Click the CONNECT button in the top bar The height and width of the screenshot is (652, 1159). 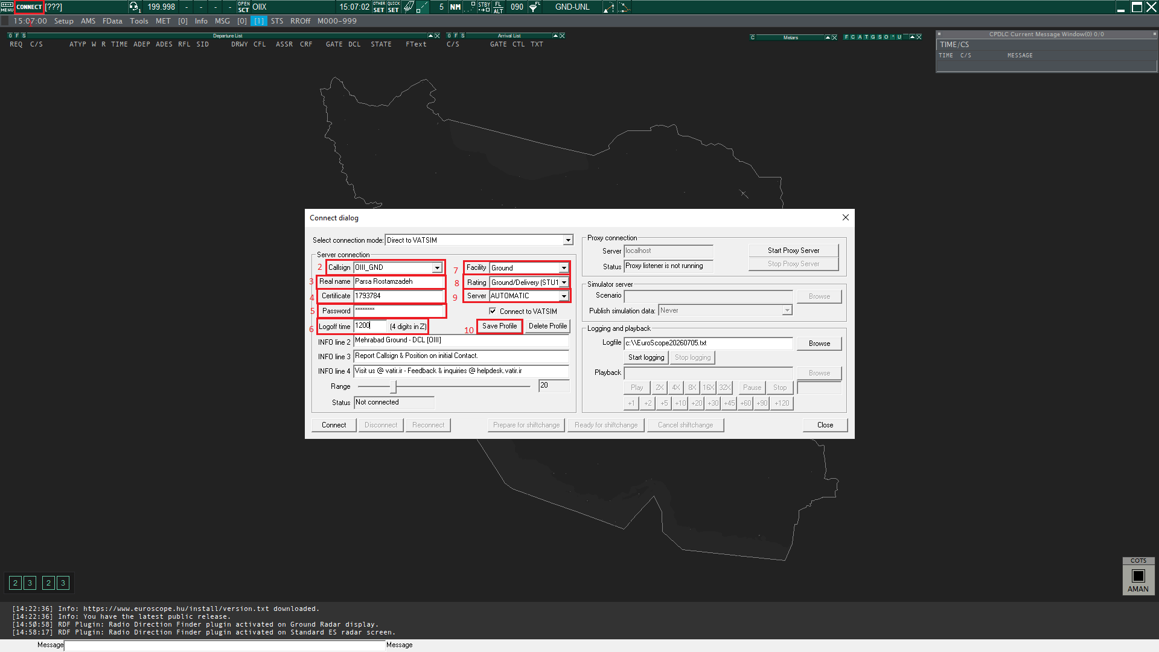29,7
